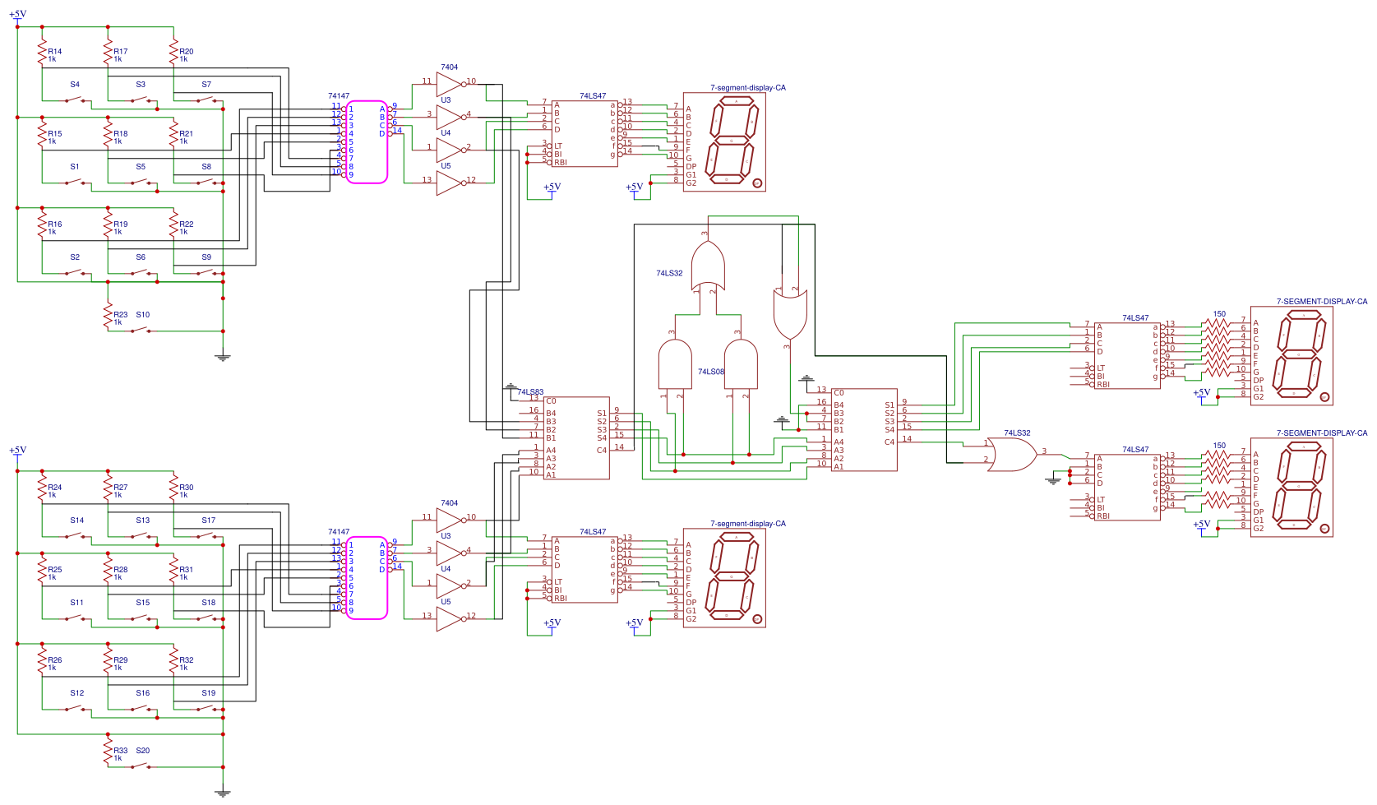The height and width of the screenshot is (805, 1377).
Task: Click the switch S14 symbol
Action: [75, 535]
